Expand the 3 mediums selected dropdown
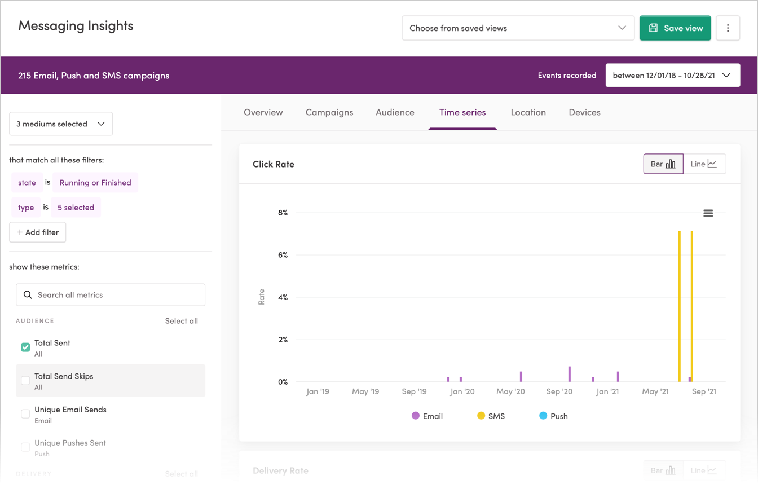The height and width of the screenshot is (484, 758). point(61,124)
